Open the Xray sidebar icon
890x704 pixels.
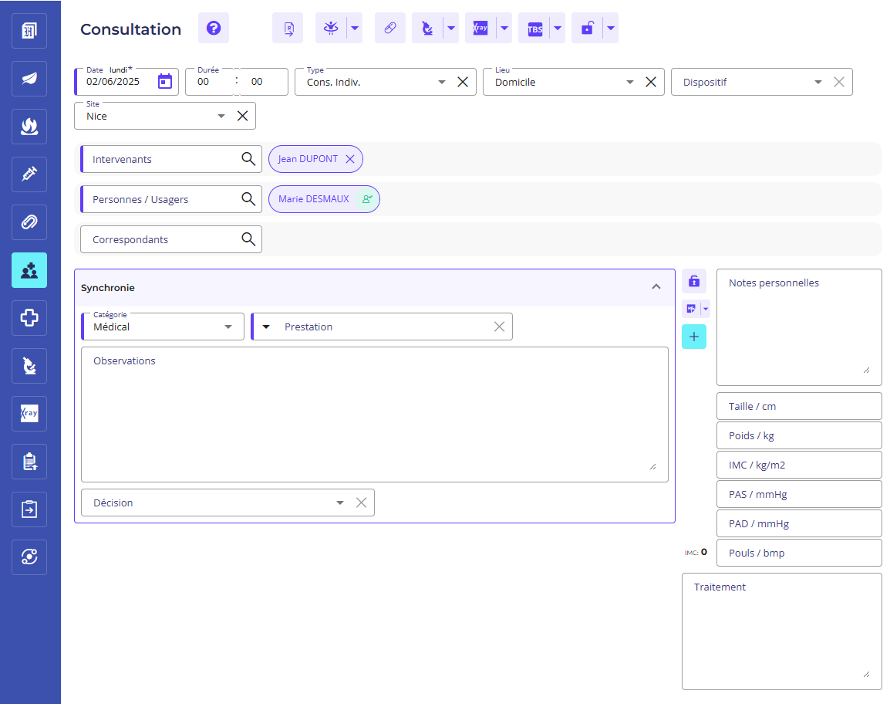tap(29, 413)
